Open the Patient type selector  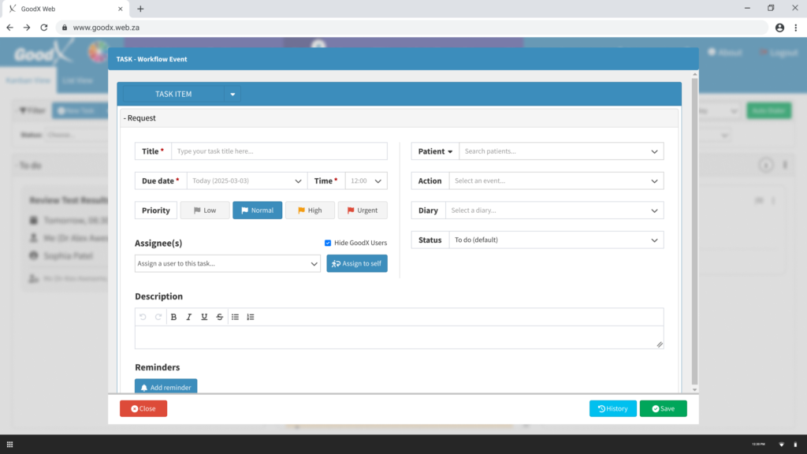435,151
